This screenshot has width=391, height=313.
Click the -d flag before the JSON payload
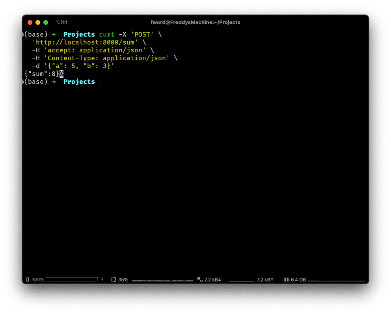[x=36, y=66]
